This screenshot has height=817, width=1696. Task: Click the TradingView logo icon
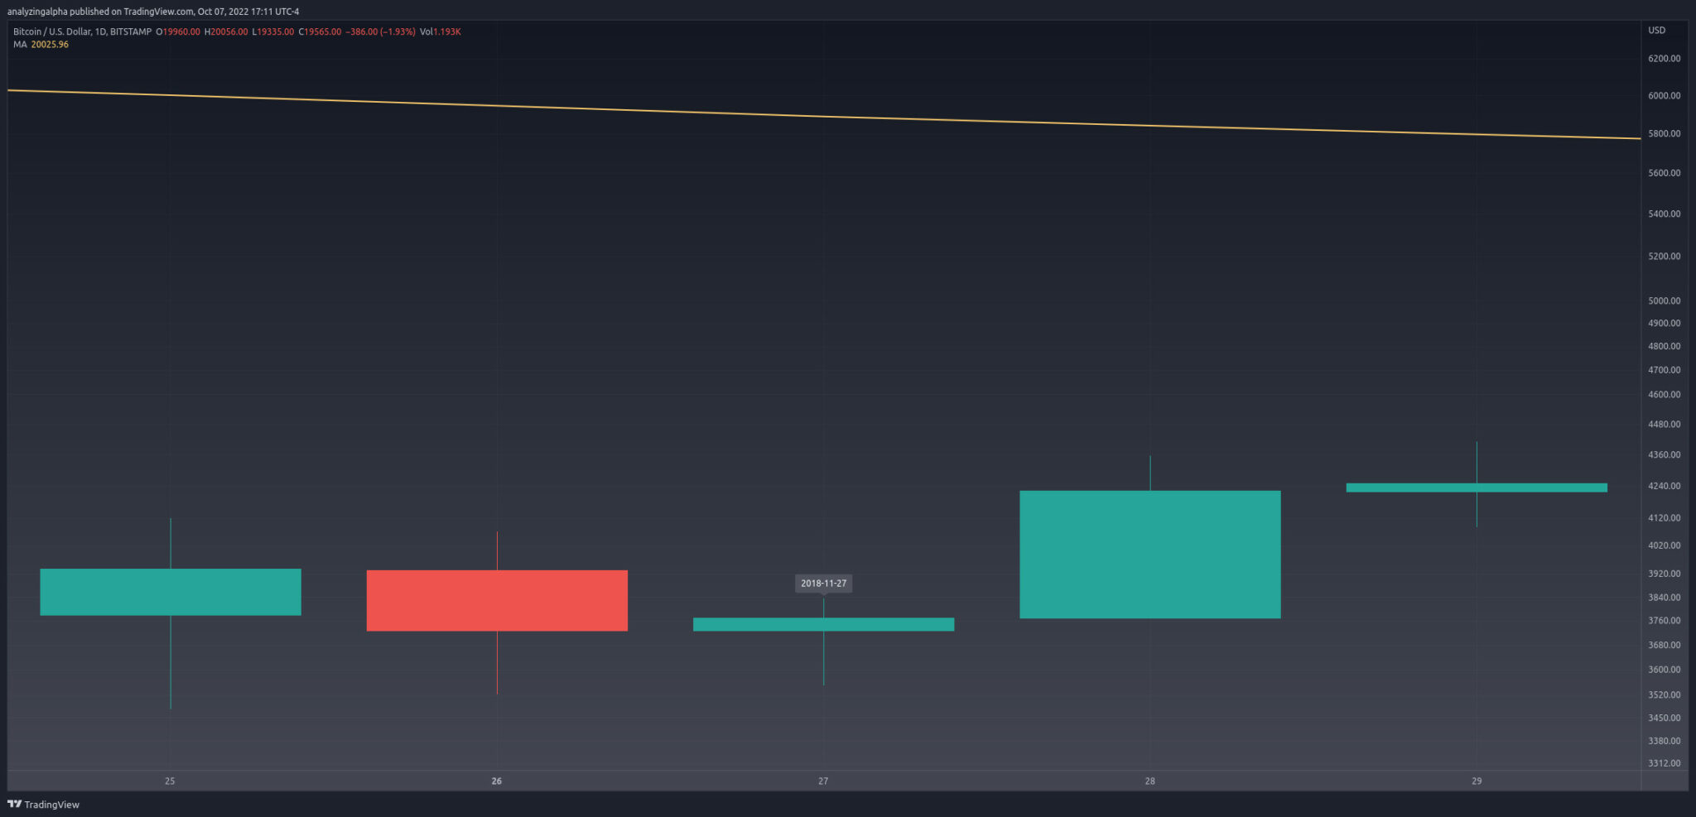(x=14, y=804)
